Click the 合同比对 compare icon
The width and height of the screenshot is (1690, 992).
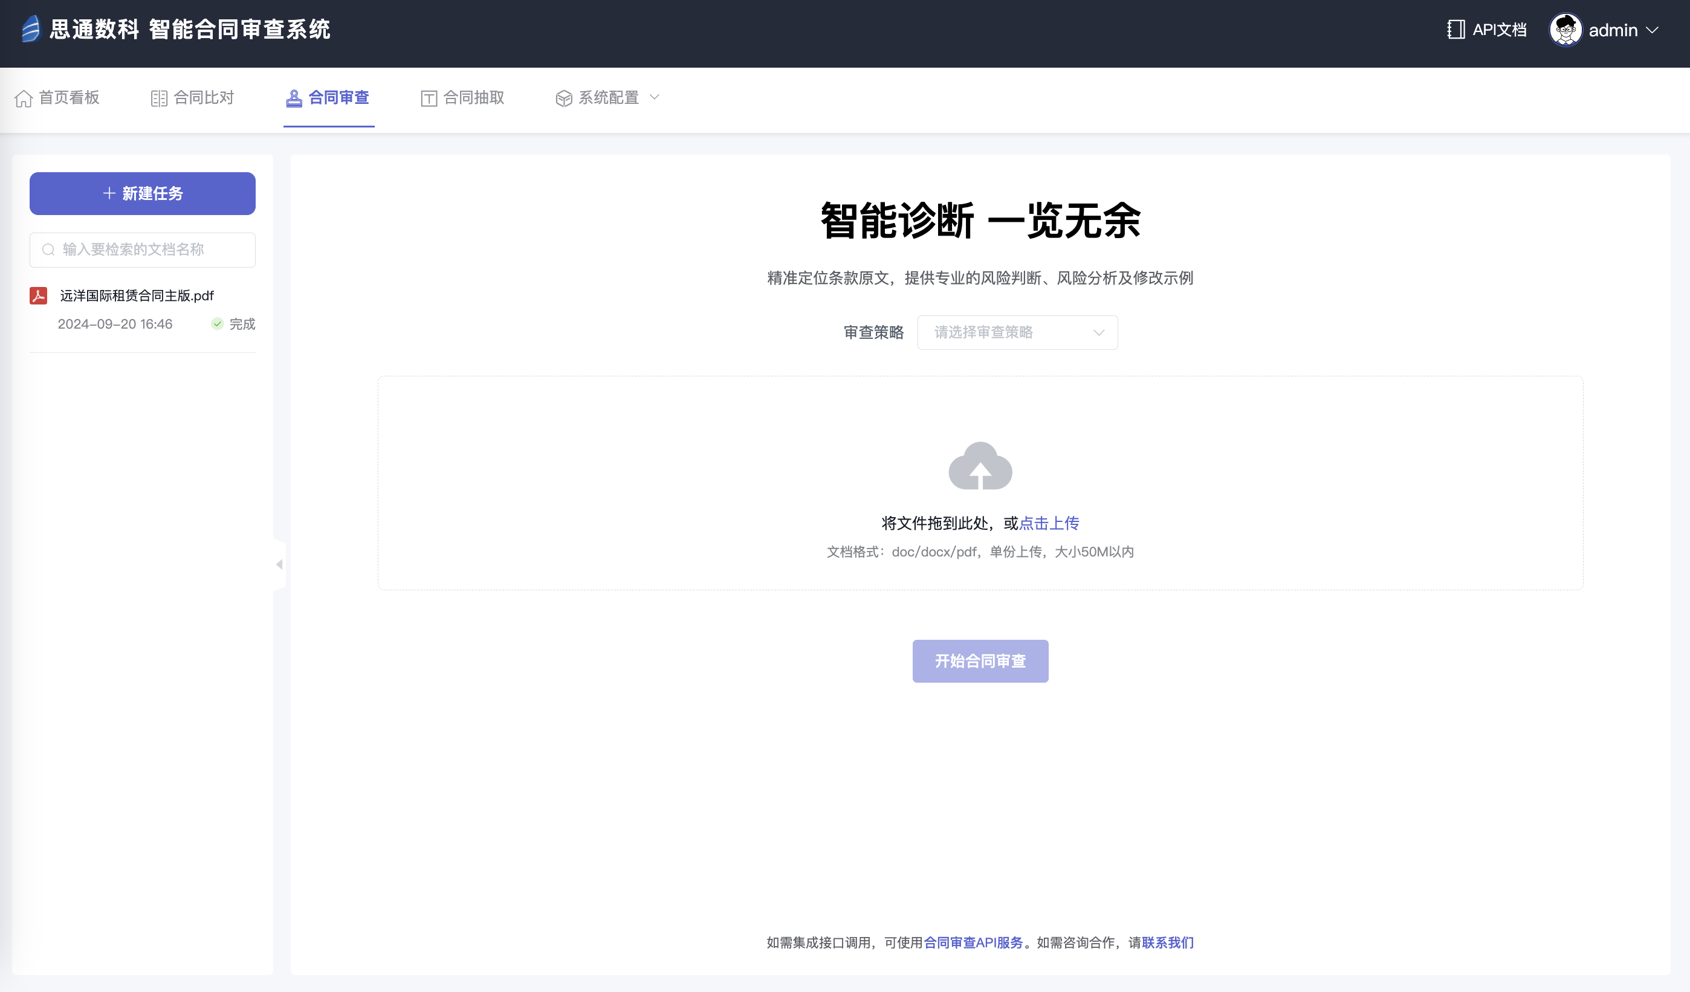coord(159,98)
